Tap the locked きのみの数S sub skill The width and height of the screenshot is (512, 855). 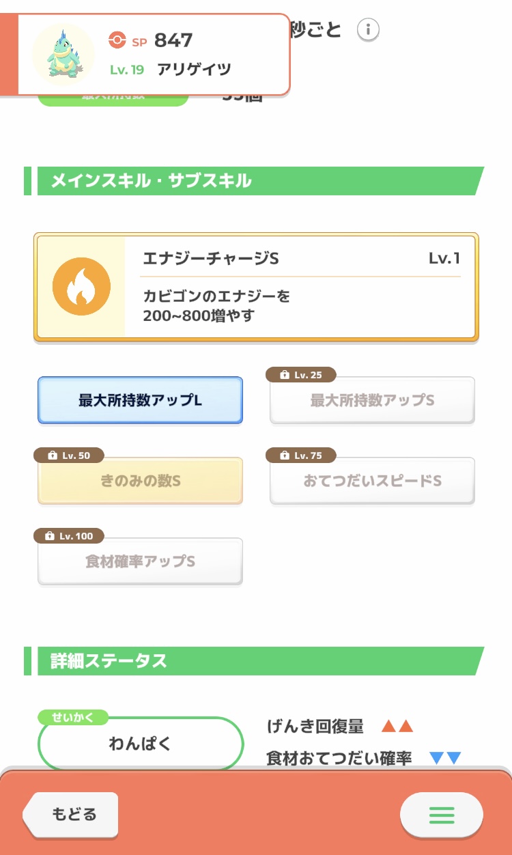[x=140, y=482]
